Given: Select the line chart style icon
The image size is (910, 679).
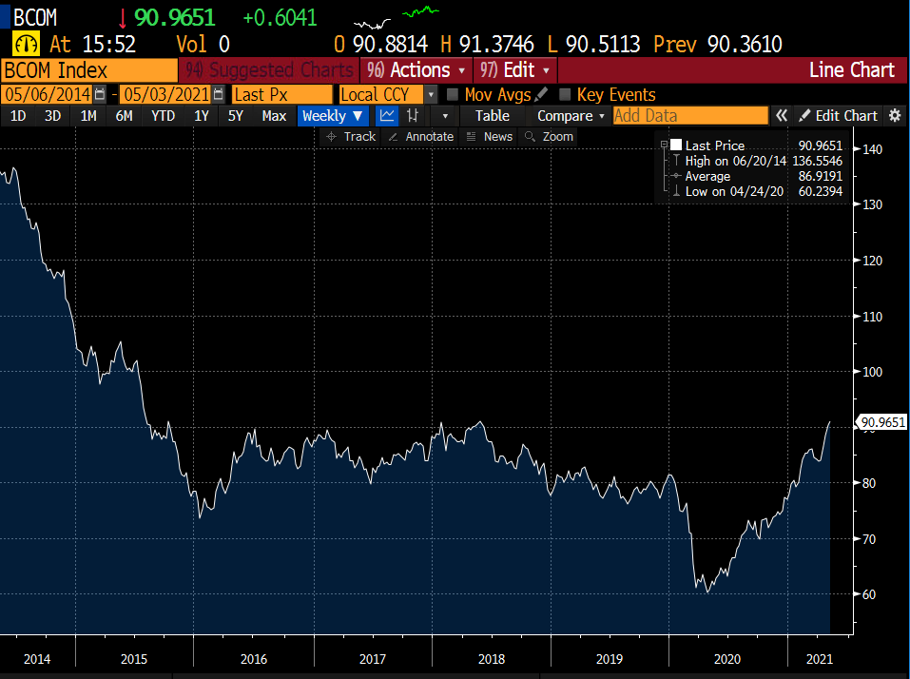Looking at the screenshot, I should pyautogui.click(x=387, y=115).
